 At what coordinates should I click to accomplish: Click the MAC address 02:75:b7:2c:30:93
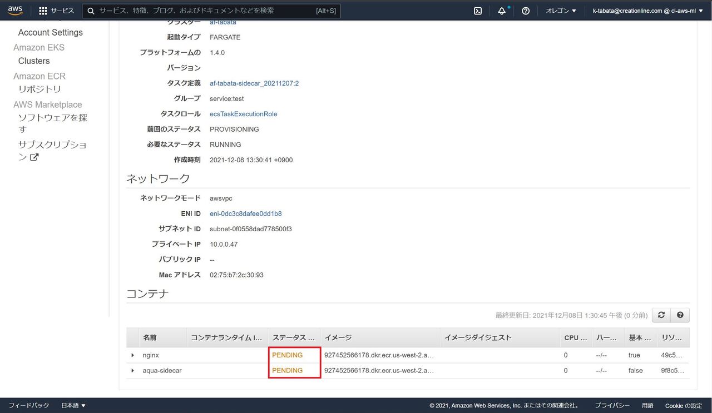coord(236,275)
